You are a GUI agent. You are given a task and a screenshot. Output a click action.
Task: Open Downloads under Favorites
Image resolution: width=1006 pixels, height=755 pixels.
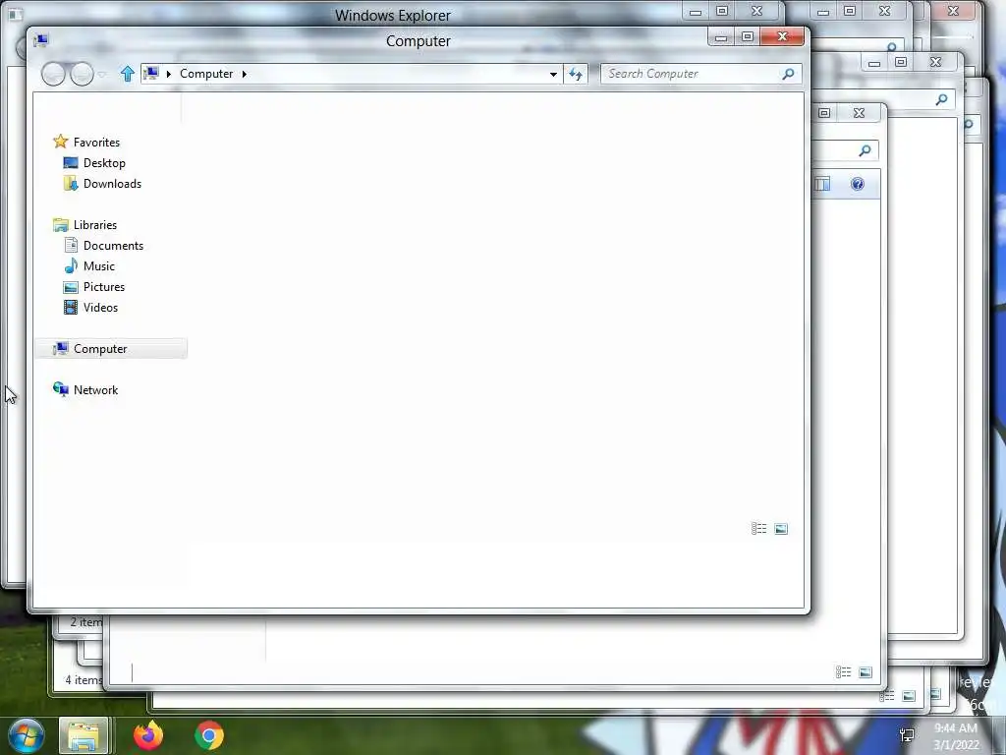click(112, 184)
